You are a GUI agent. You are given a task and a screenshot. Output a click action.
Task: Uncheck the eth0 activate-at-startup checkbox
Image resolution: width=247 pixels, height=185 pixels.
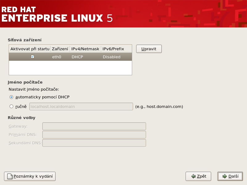[32, 57]
